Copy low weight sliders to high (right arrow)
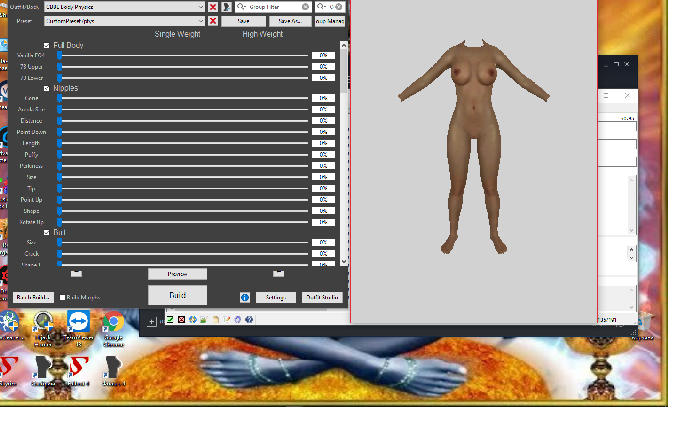The image size is (677, 423). (x=76, y=273)
